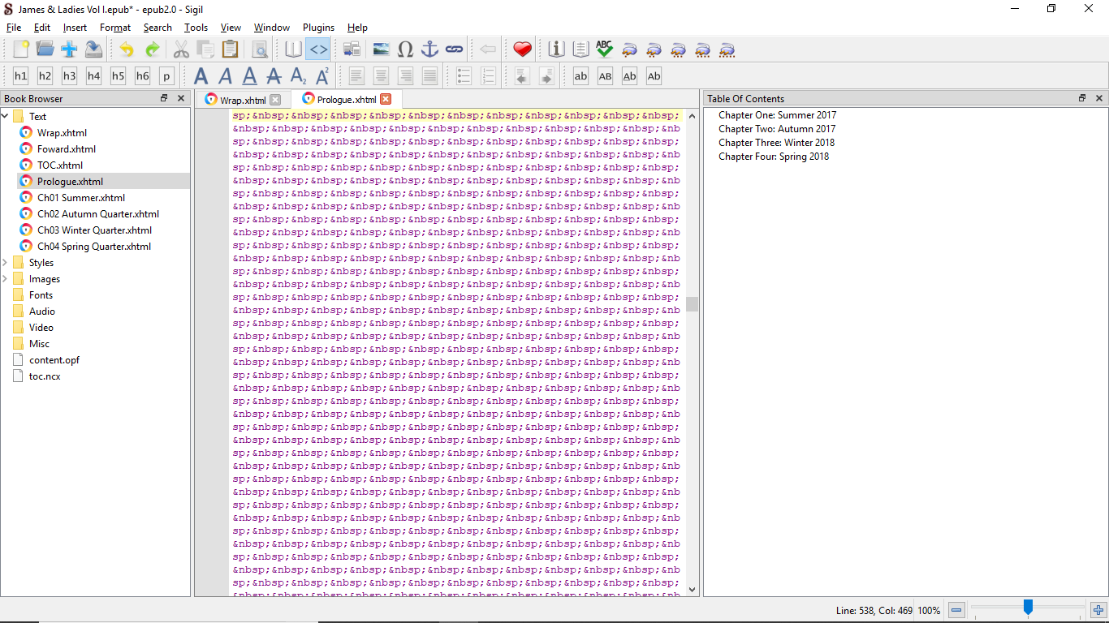Apply Heading 6 style
The width and height of the screenshot is (1109, 623).
point(142,76)
